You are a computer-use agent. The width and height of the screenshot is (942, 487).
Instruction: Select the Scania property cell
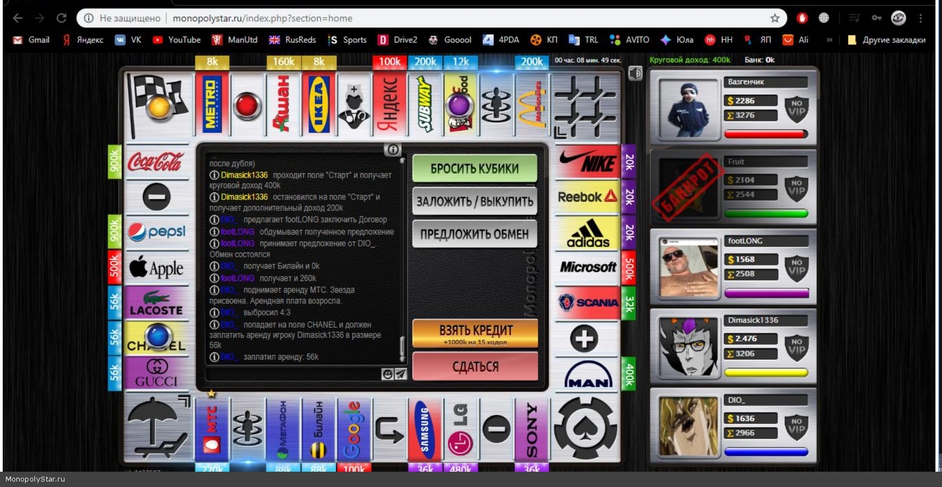coord(587,303)
